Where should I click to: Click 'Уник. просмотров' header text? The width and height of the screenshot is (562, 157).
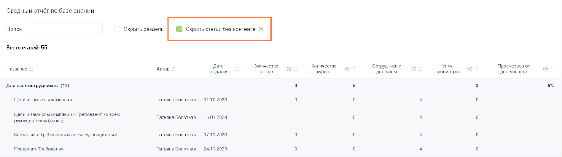point(448,69)
